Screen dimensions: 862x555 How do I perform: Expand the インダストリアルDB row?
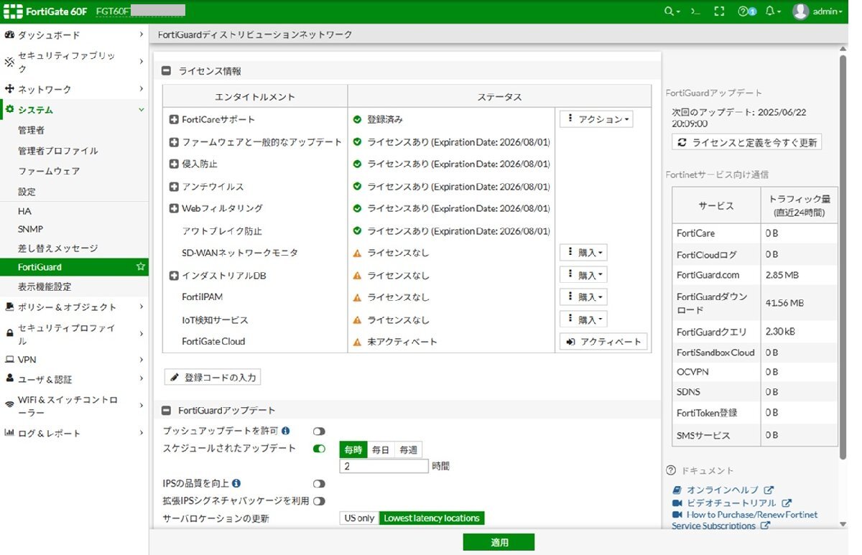point(174,276)
